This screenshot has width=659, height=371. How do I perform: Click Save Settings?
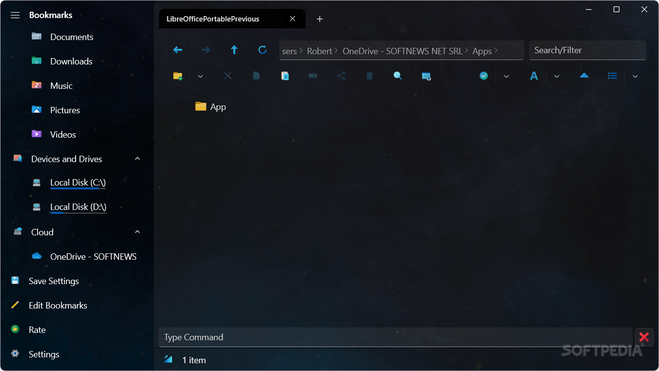coord(54,281)
